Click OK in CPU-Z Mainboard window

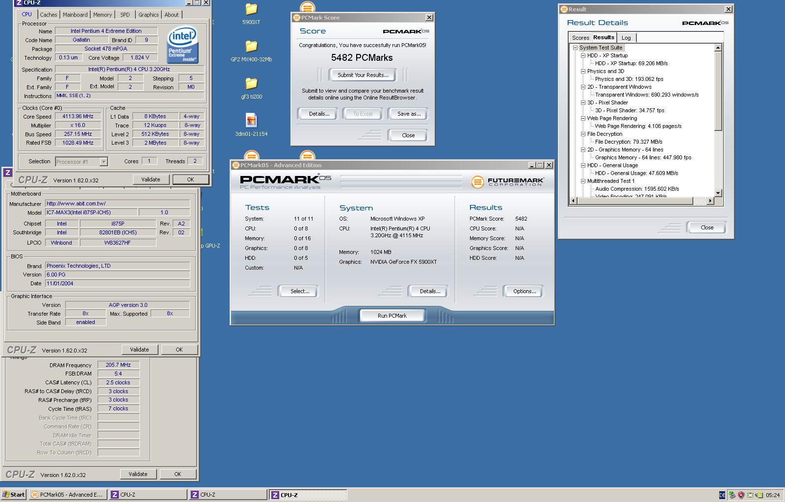179,350
